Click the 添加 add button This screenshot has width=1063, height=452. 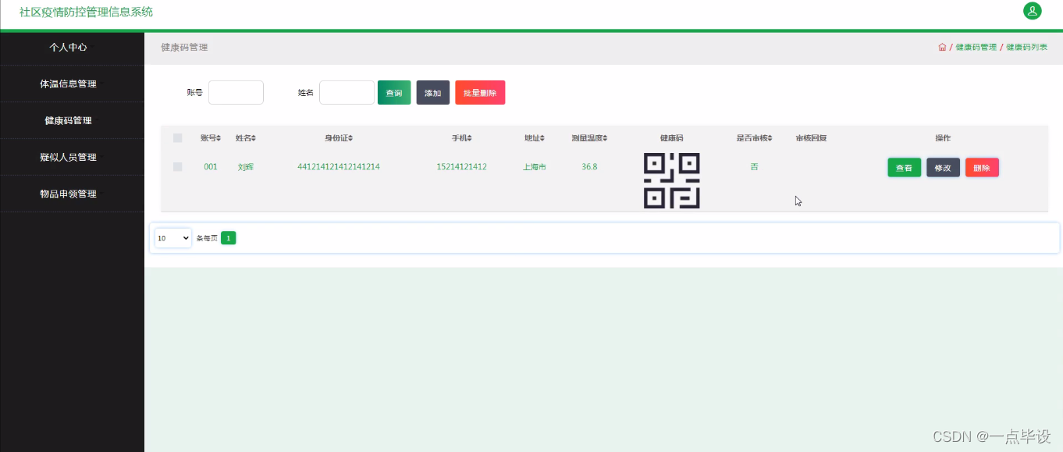(432, 92)
